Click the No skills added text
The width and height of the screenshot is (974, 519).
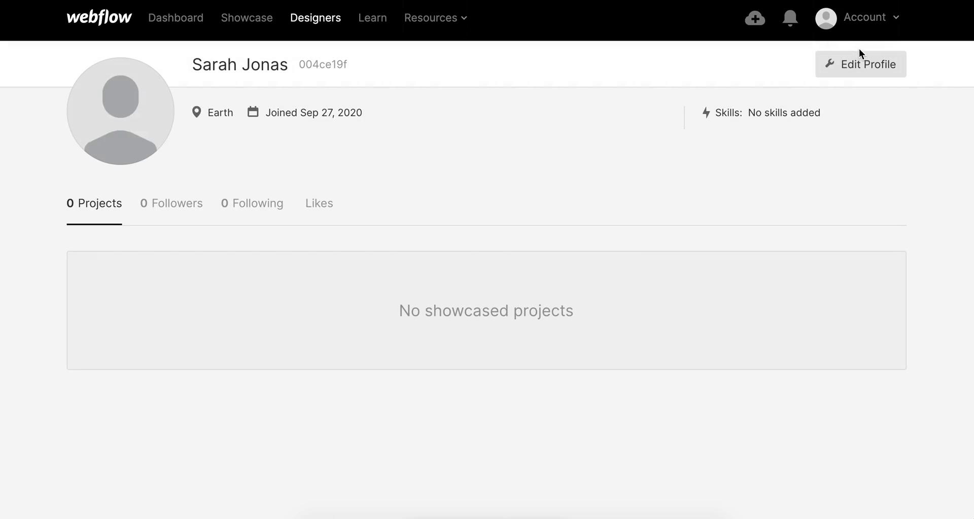coord(784,113)
